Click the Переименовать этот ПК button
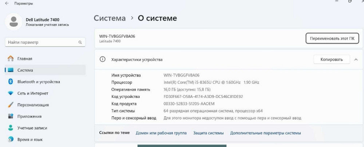Viewport: 364px width, 147px height. click(x=332, y=38)
